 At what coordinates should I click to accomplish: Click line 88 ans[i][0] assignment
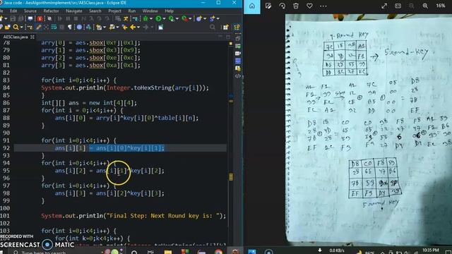(126, 118)
